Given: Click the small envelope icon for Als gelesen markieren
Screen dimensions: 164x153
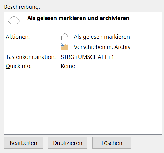Looking at the screenshot, I should [x=65, y=37].
